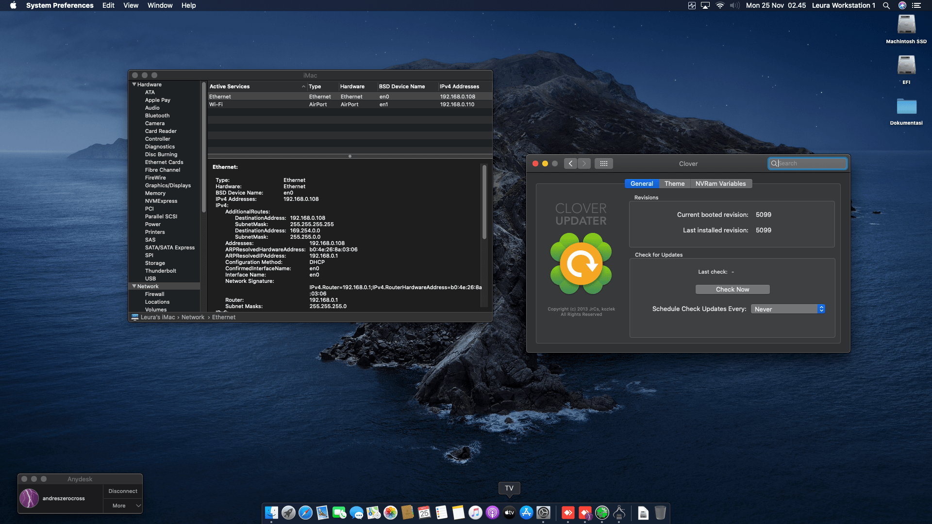Switch to NVRam Variables tab
This screenshot has width=932, height=524.
coord(720,183)
